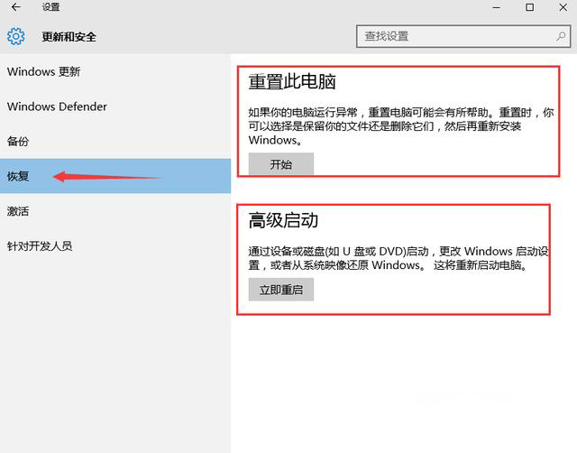Click the magnifier icon in search box

(x=560, y=36)
